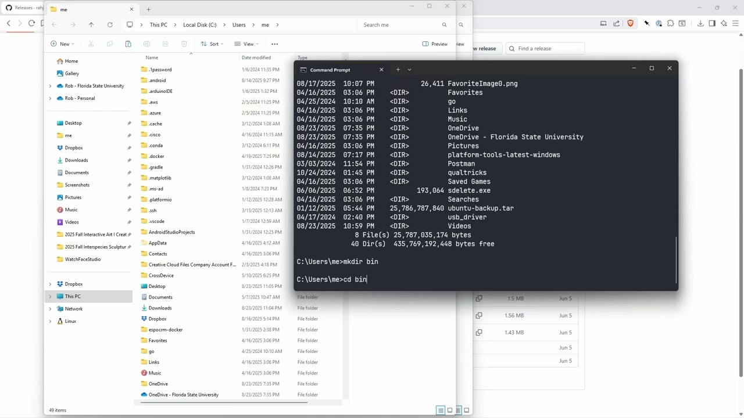Screen dimensions: 744x418
Task: Expand the Network node in navigation pane
Action: [50, 309]
